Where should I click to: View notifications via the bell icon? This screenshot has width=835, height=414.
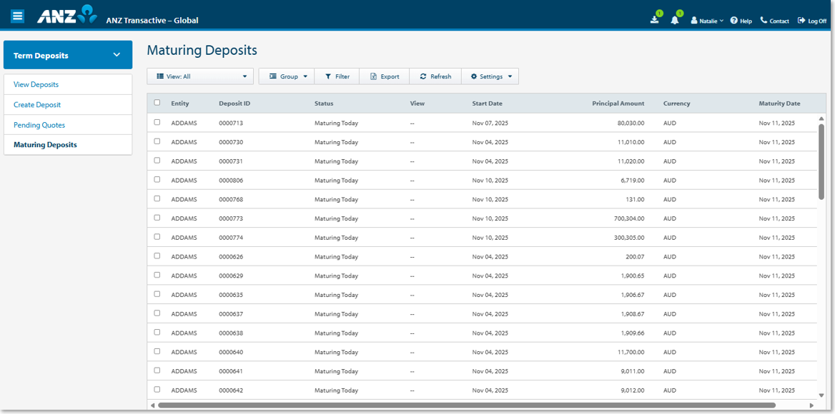click(x=674, y=20)
